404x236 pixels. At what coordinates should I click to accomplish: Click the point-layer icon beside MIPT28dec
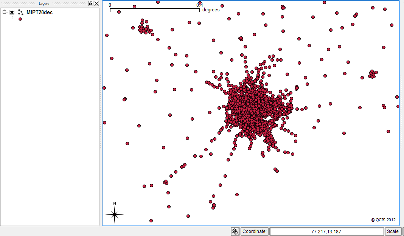tap(20, 12)
